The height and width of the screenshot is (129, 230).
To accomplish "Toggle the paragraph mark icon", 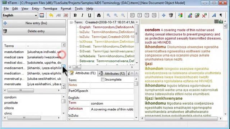I will coord(221,15).
